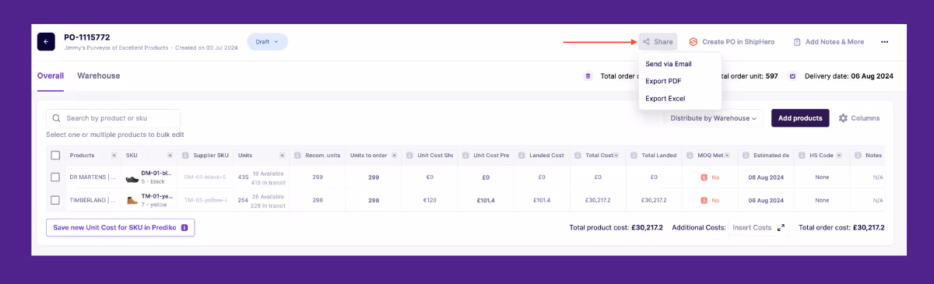Click the TIMBERLAND product name
Viewport: 934px width, 284px height.
(x=92, y=200)
